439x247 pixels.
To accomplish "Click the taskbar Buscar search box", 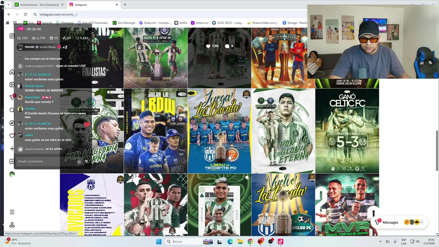I will click(x=190, y=242).
